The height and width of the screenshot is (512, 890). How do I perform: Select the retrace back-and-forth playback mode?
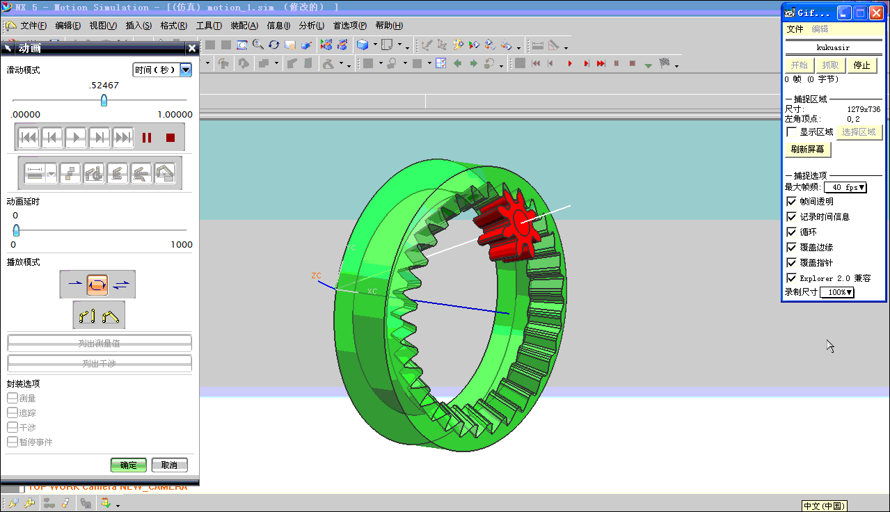(120, 284)
